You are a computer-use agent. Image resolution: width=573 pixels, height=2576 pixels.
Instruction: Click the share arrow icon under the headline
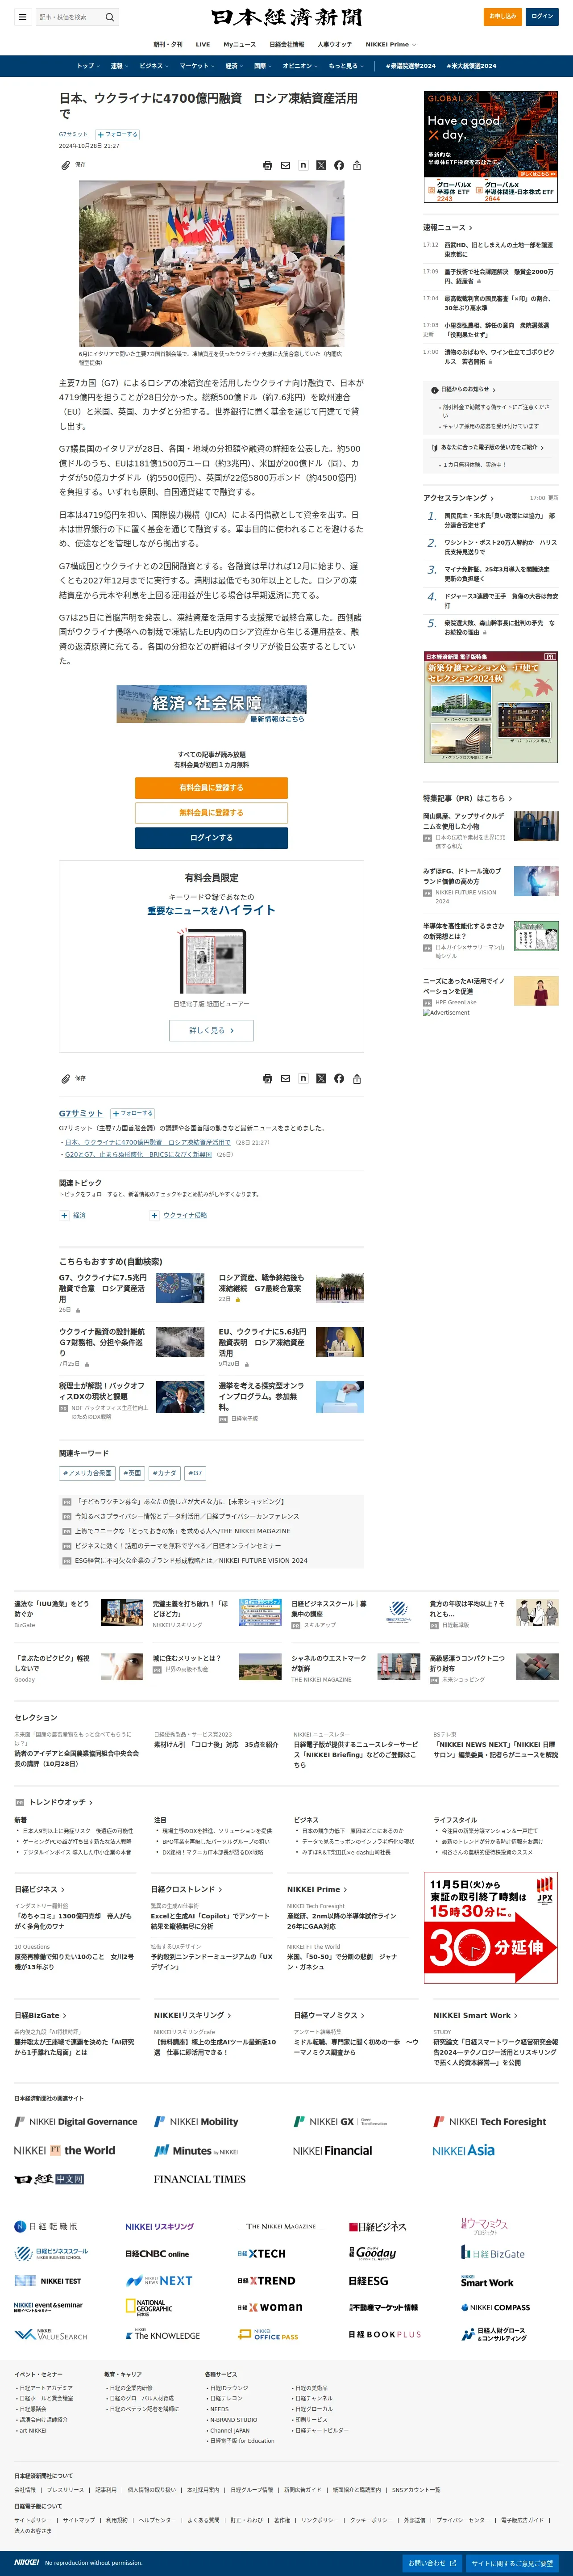click(357, 166)
